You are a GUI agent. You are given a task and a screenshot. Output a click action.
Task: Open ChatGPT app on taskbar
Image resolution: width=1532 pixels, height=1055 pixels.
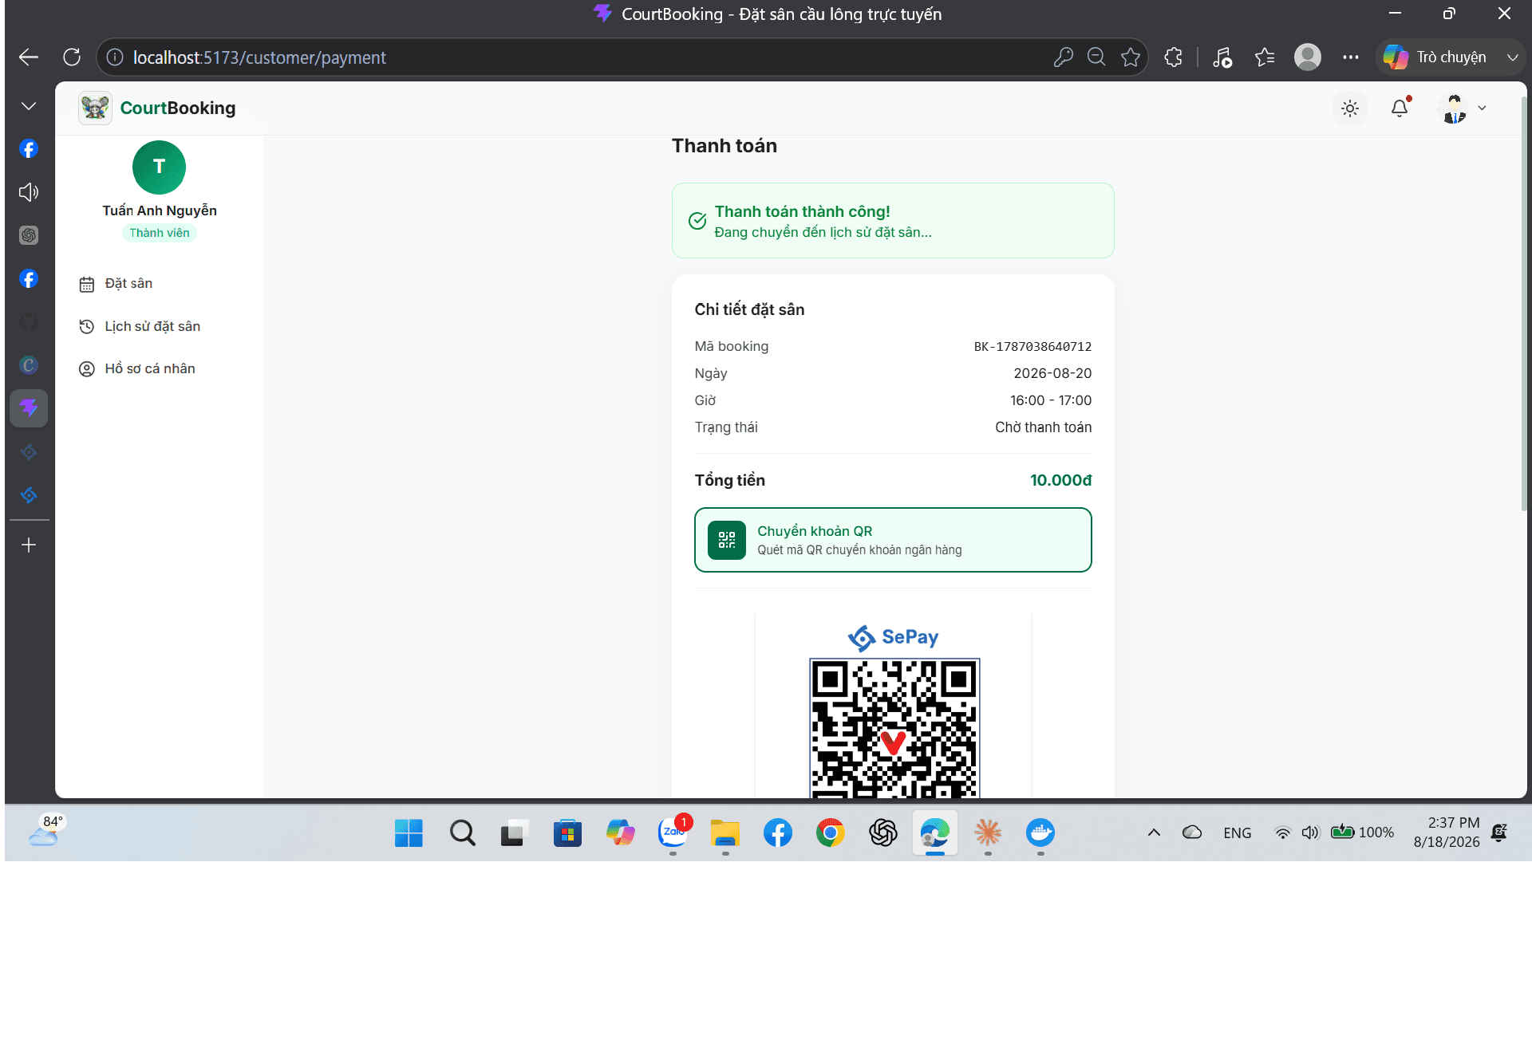[x=883, y=833]
